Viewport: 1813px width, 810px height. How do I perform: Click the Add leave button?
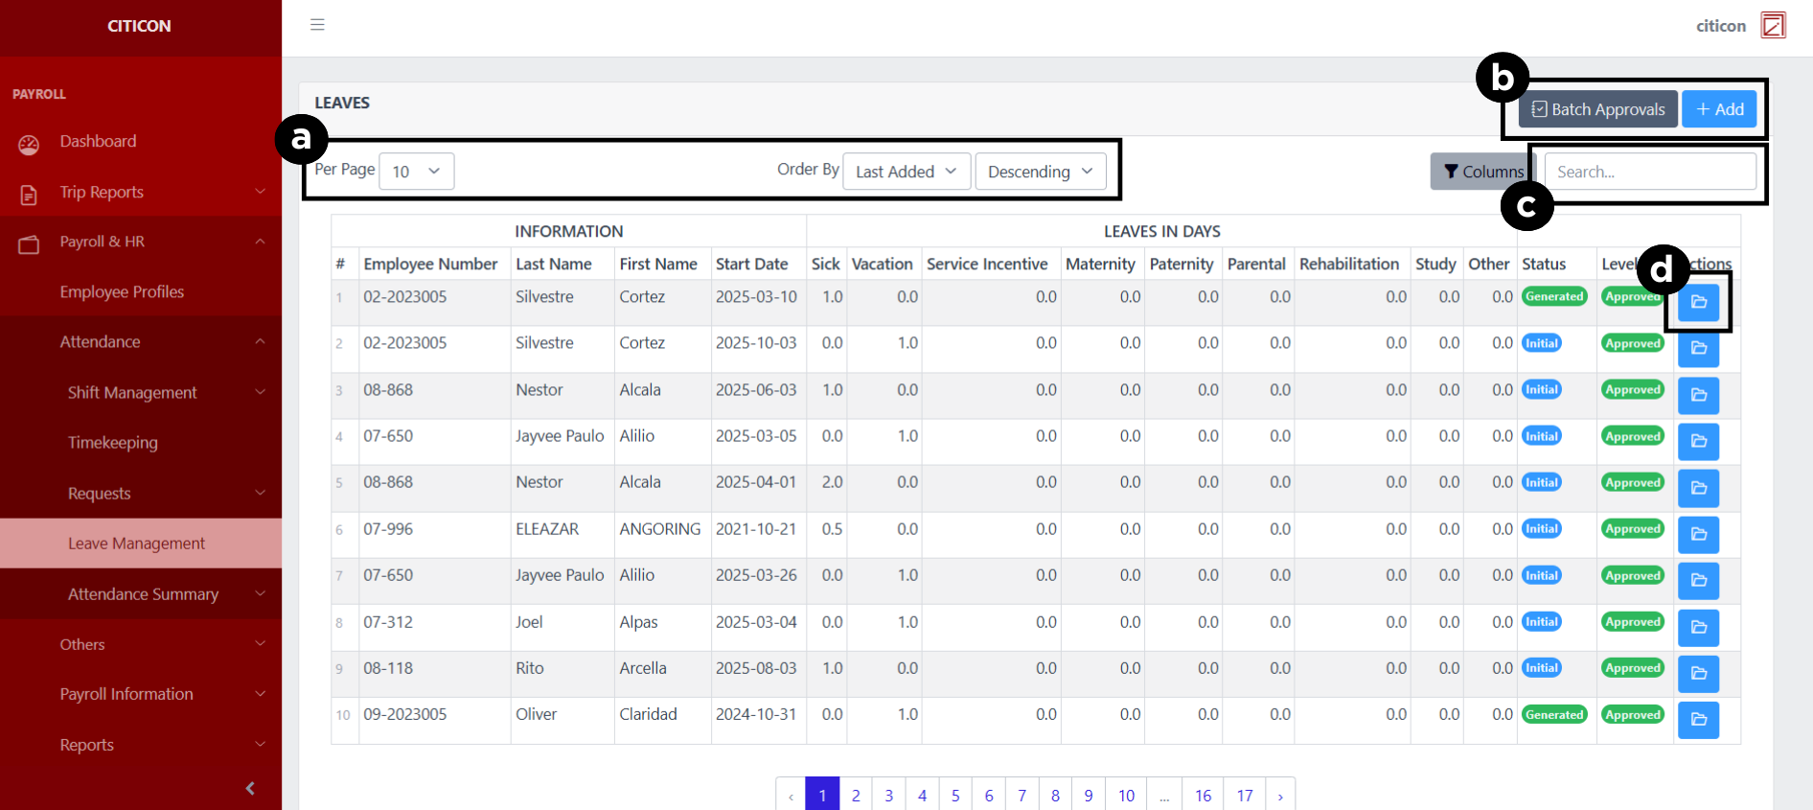coord(1719,109)
